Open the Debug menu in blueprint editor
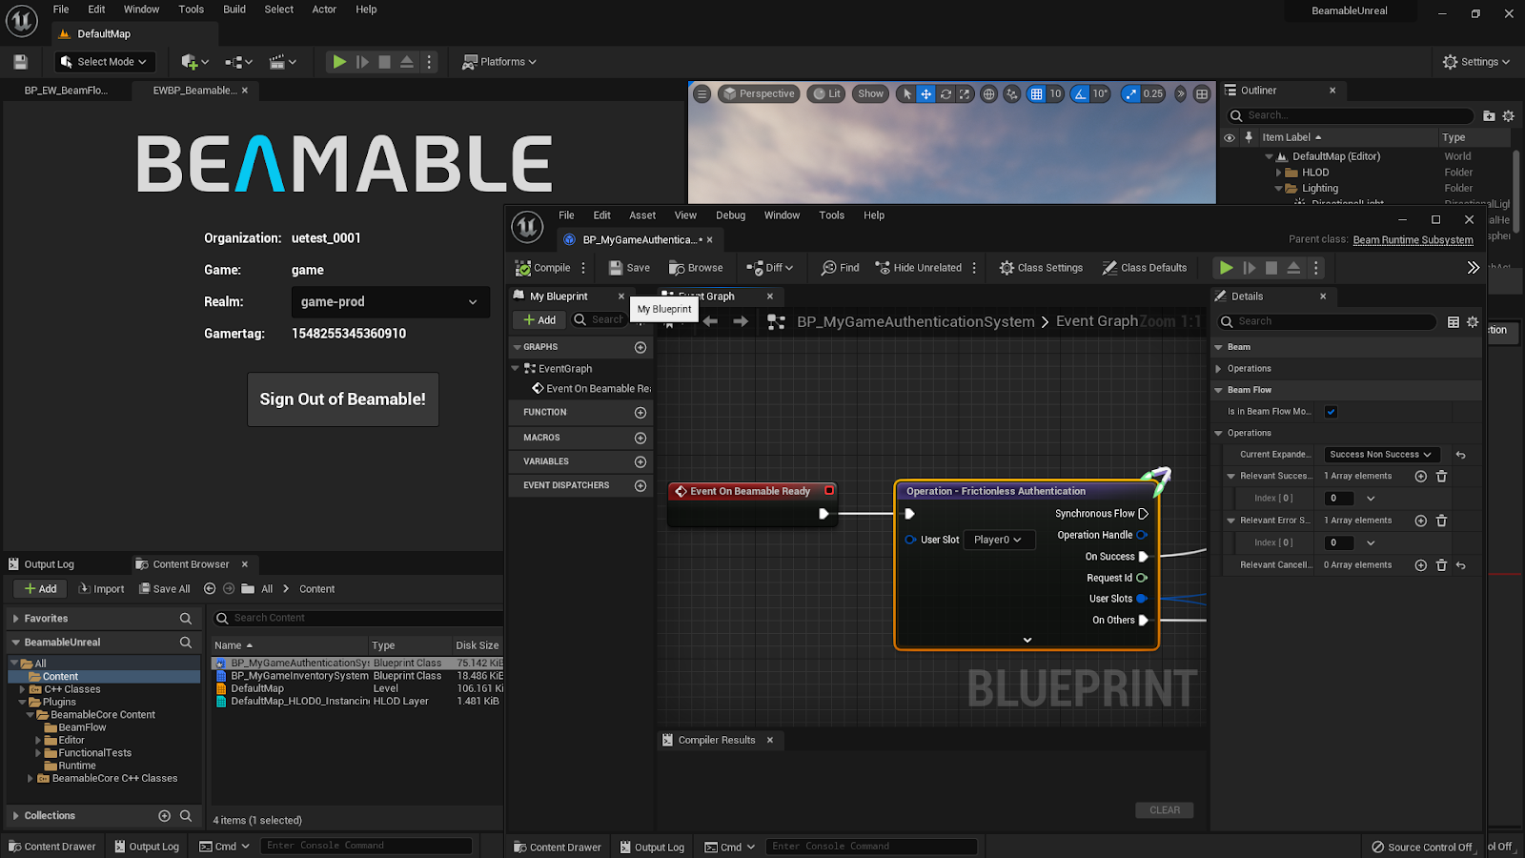 (x=731, y=215)
